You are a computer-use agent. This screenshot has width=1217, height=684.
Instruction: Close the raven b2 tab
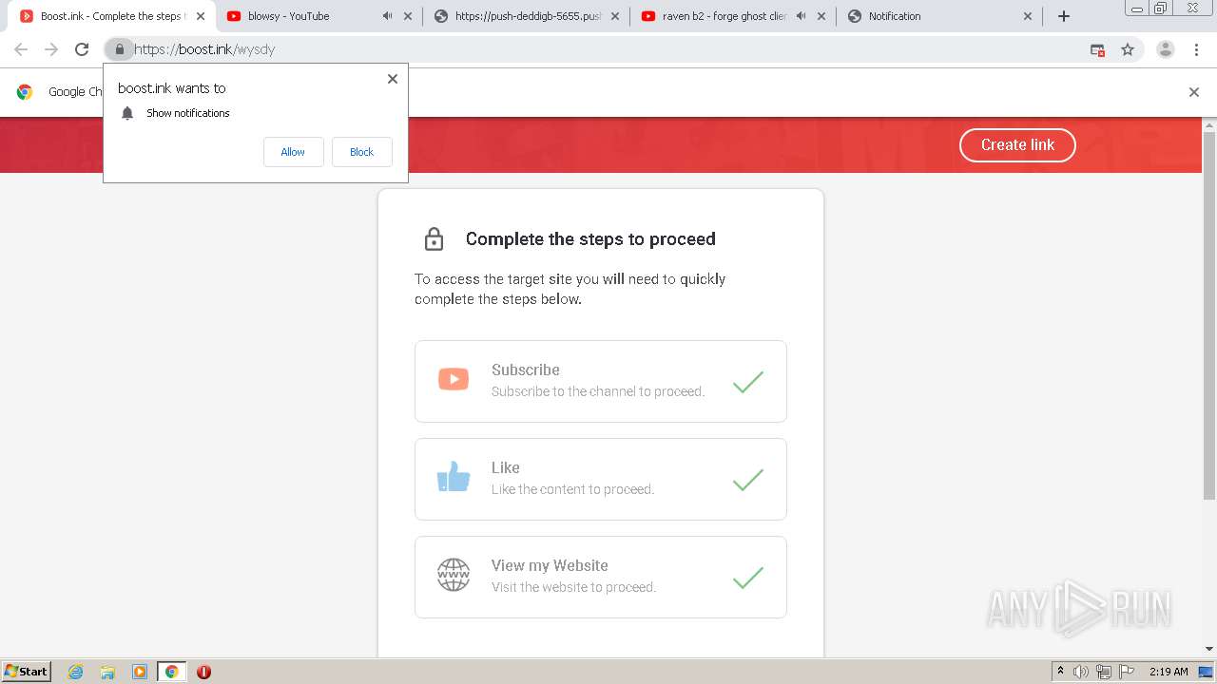pos(821,16)
